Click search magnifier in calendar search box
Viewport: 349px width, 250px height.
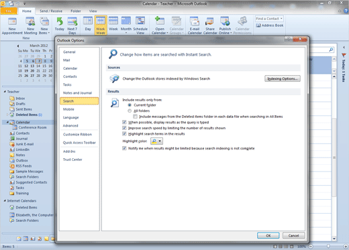pos(331,50)
